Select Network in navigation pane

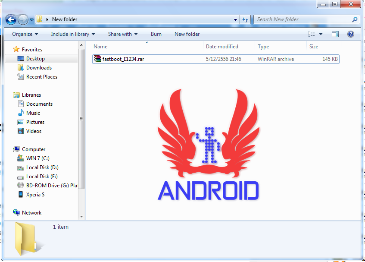pos(31,213)
